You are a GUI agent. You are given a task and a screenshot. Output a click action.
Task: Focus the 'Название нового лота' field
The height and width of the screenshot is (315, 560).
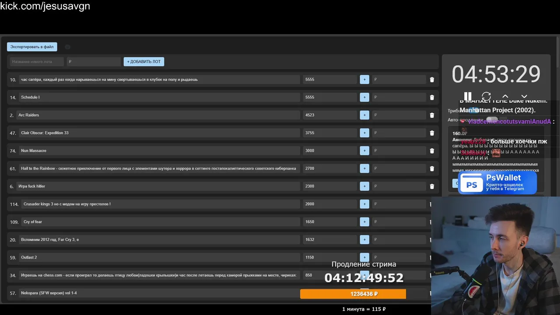[37, 62]
